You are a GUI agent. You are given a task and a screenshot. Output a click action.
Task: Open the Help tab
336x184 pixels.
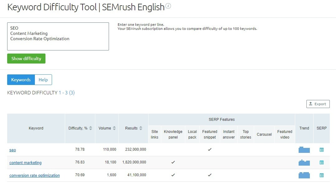(x=43, y=80)
